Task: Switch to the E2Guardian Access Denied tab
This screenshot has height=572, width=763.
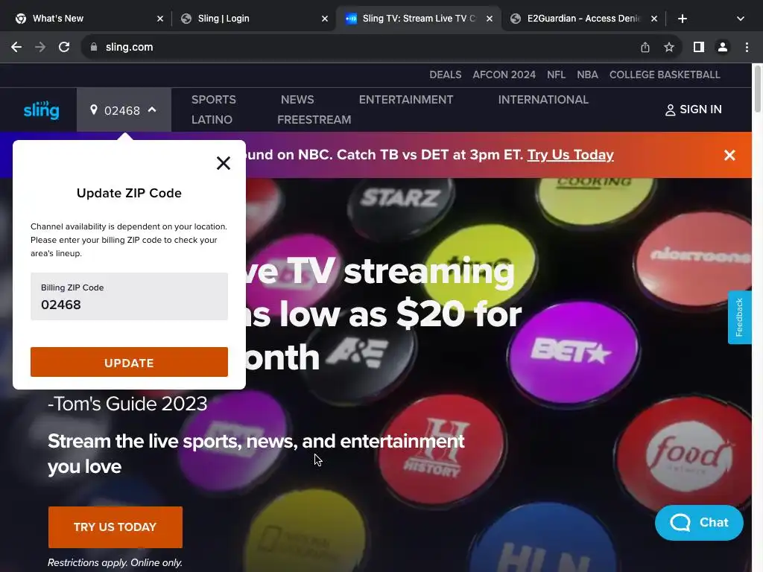Action: pos(581,19)
